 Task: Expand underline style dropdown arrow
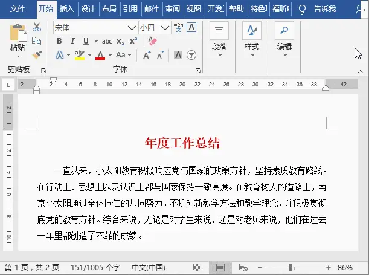96,42
